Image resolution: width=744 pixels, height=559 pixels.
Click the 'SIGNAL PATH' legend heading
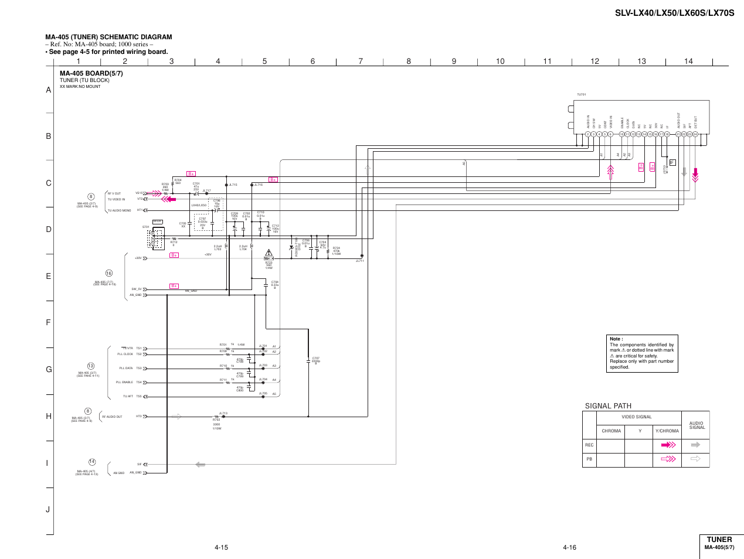pos(608,405)
